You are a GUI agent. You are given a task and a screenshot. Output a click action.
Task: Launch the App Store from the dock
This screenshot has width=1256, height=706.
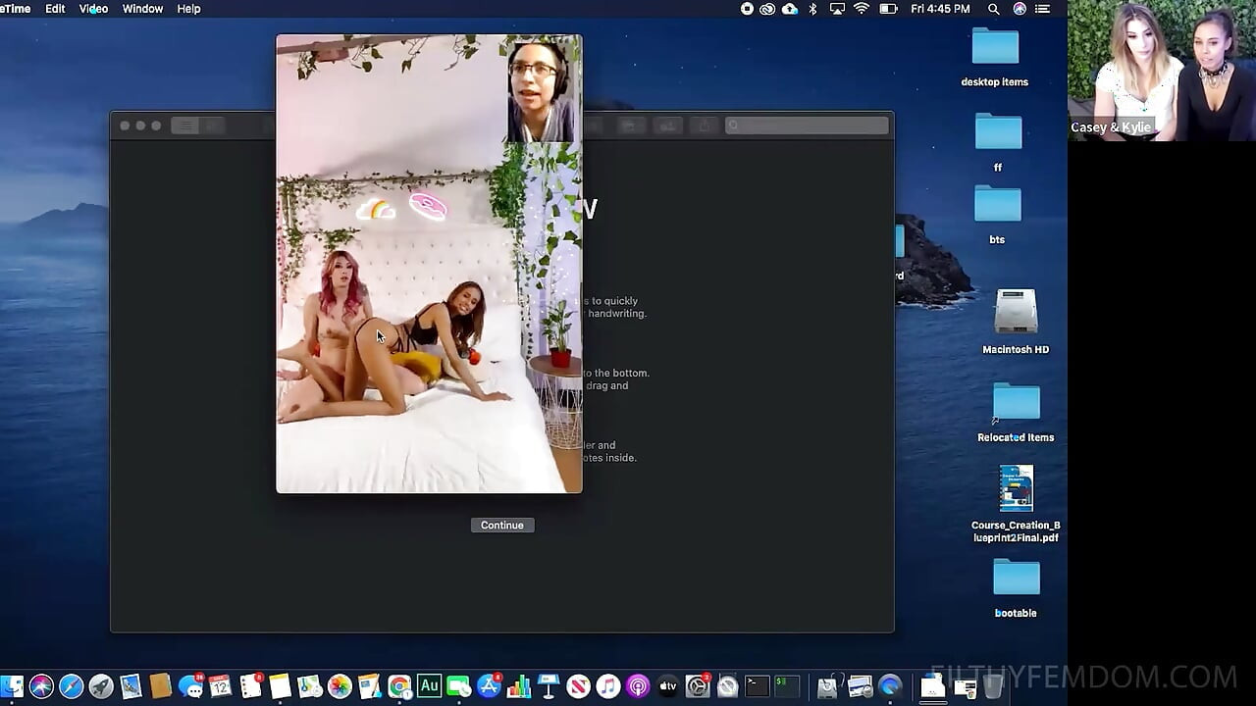pyautogui.click(x=489, y=686)
